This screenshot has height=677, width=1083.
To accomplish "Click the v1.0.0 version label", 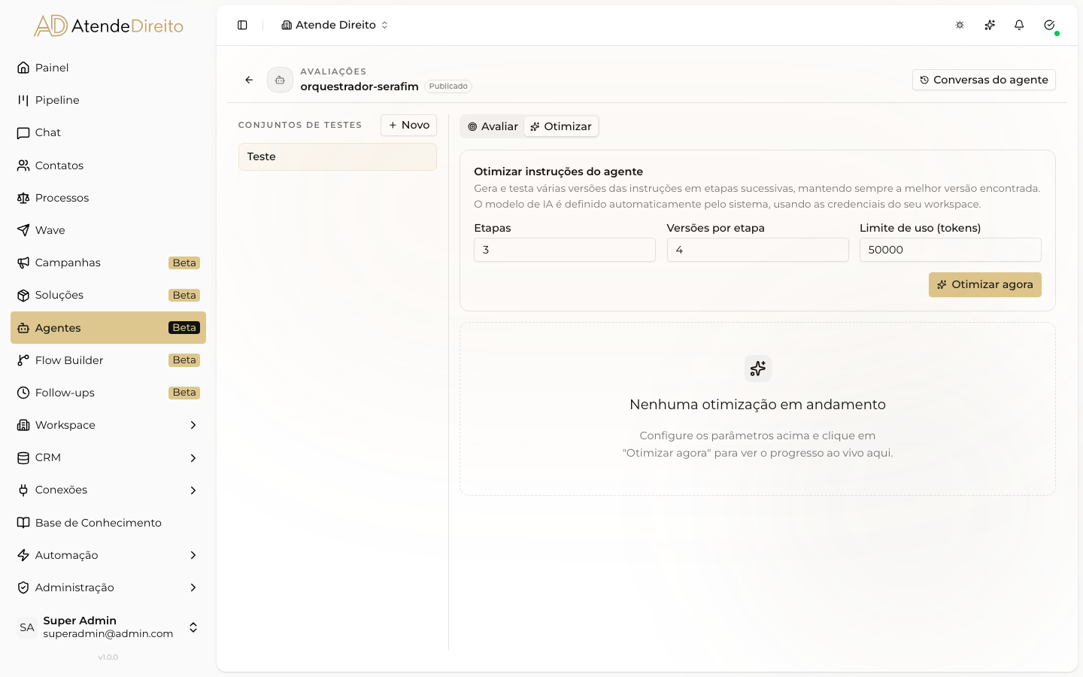I will (108, 657).
